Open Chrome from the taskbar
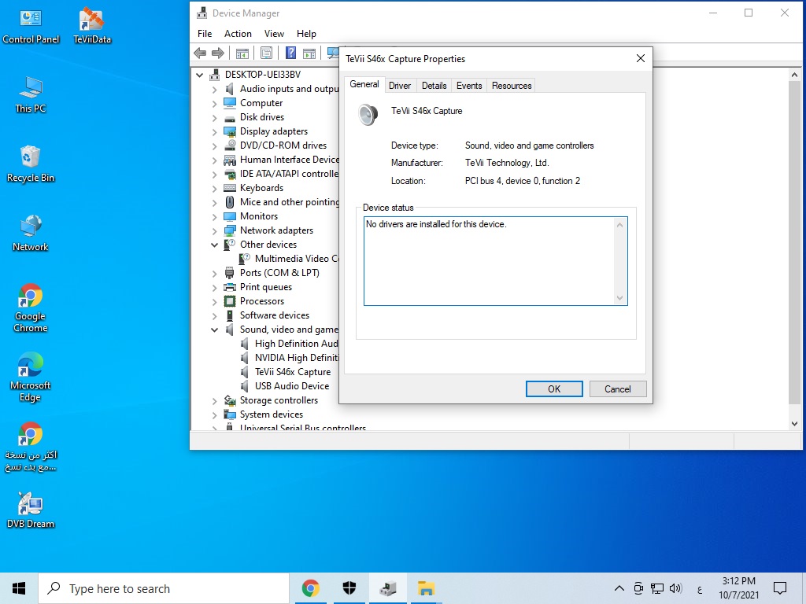The height and width of the screenshot is (604, 806). (x=310, y=588)
